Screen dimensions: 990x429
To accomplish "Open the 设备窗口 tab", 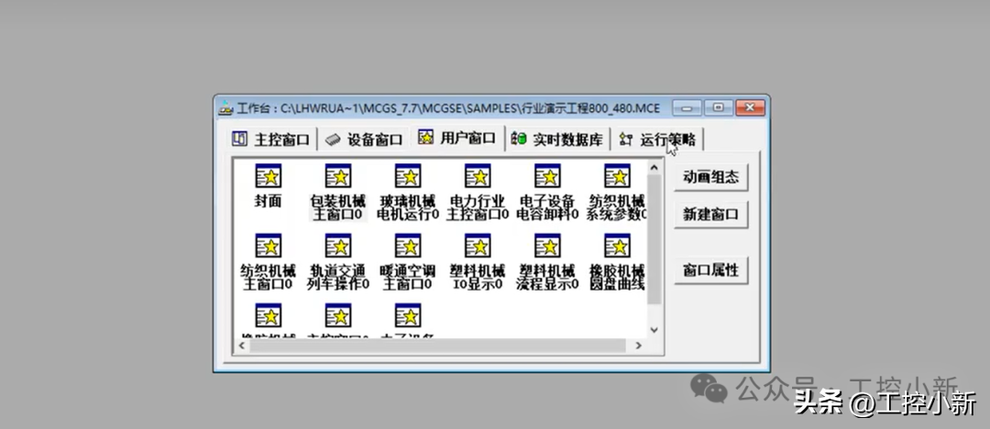I will [x=364, y=139].
